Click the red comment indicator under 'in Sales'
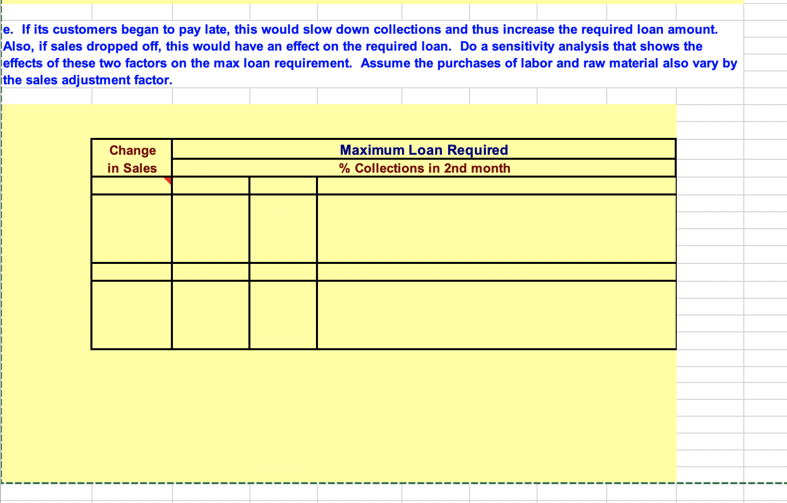 coord(168,180)
